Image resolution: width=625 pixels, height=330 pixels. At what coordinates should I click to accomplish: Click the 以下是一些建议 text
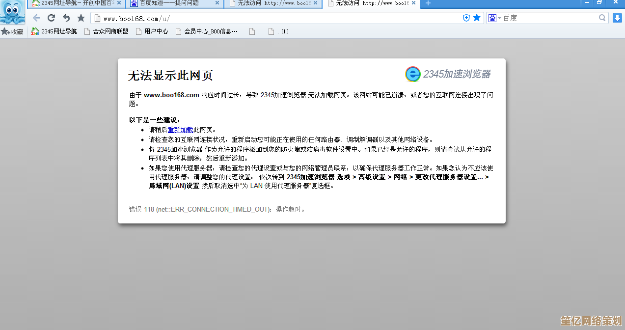(x=155, y=120)
